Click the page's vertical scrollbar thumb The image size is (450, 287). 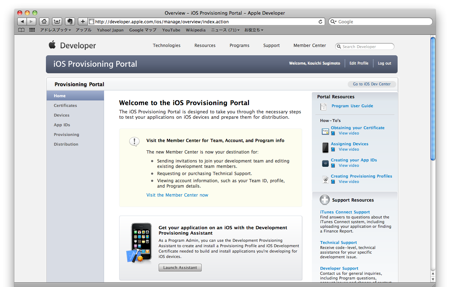[432, 99]
